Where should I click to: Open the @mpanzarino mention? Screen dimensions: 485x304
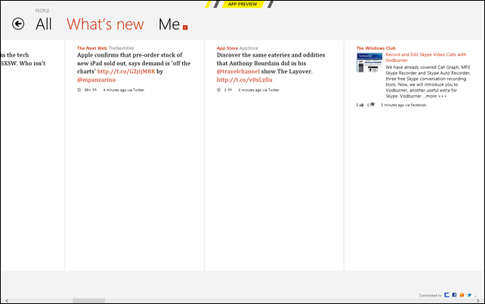click(x=96, y=80)
